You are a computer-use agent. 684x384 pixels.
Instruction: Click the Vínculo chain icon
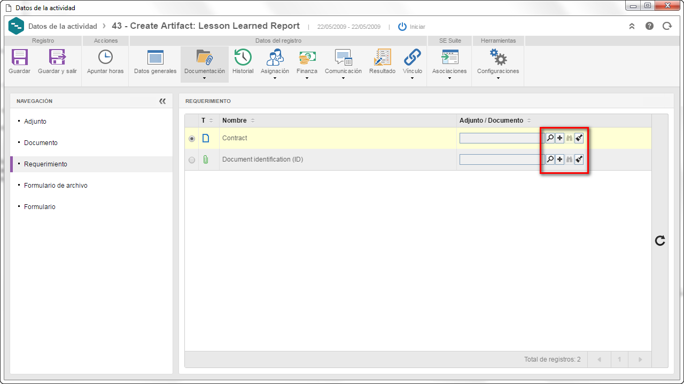click(413, 57)
